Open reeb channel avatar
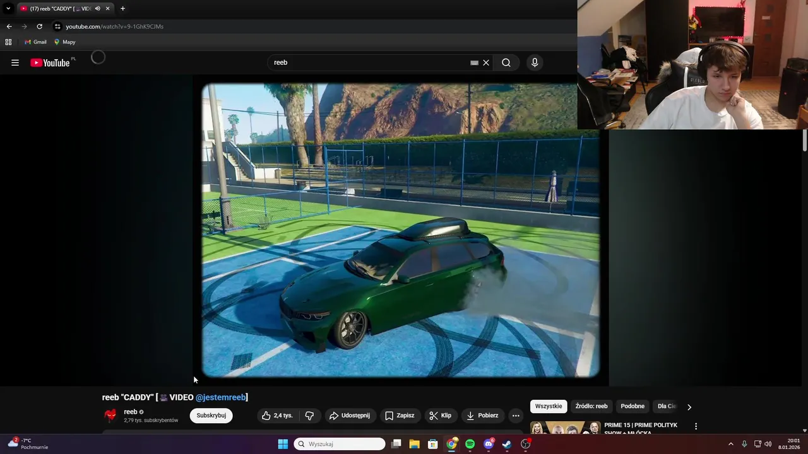 [x=110, y=416]
